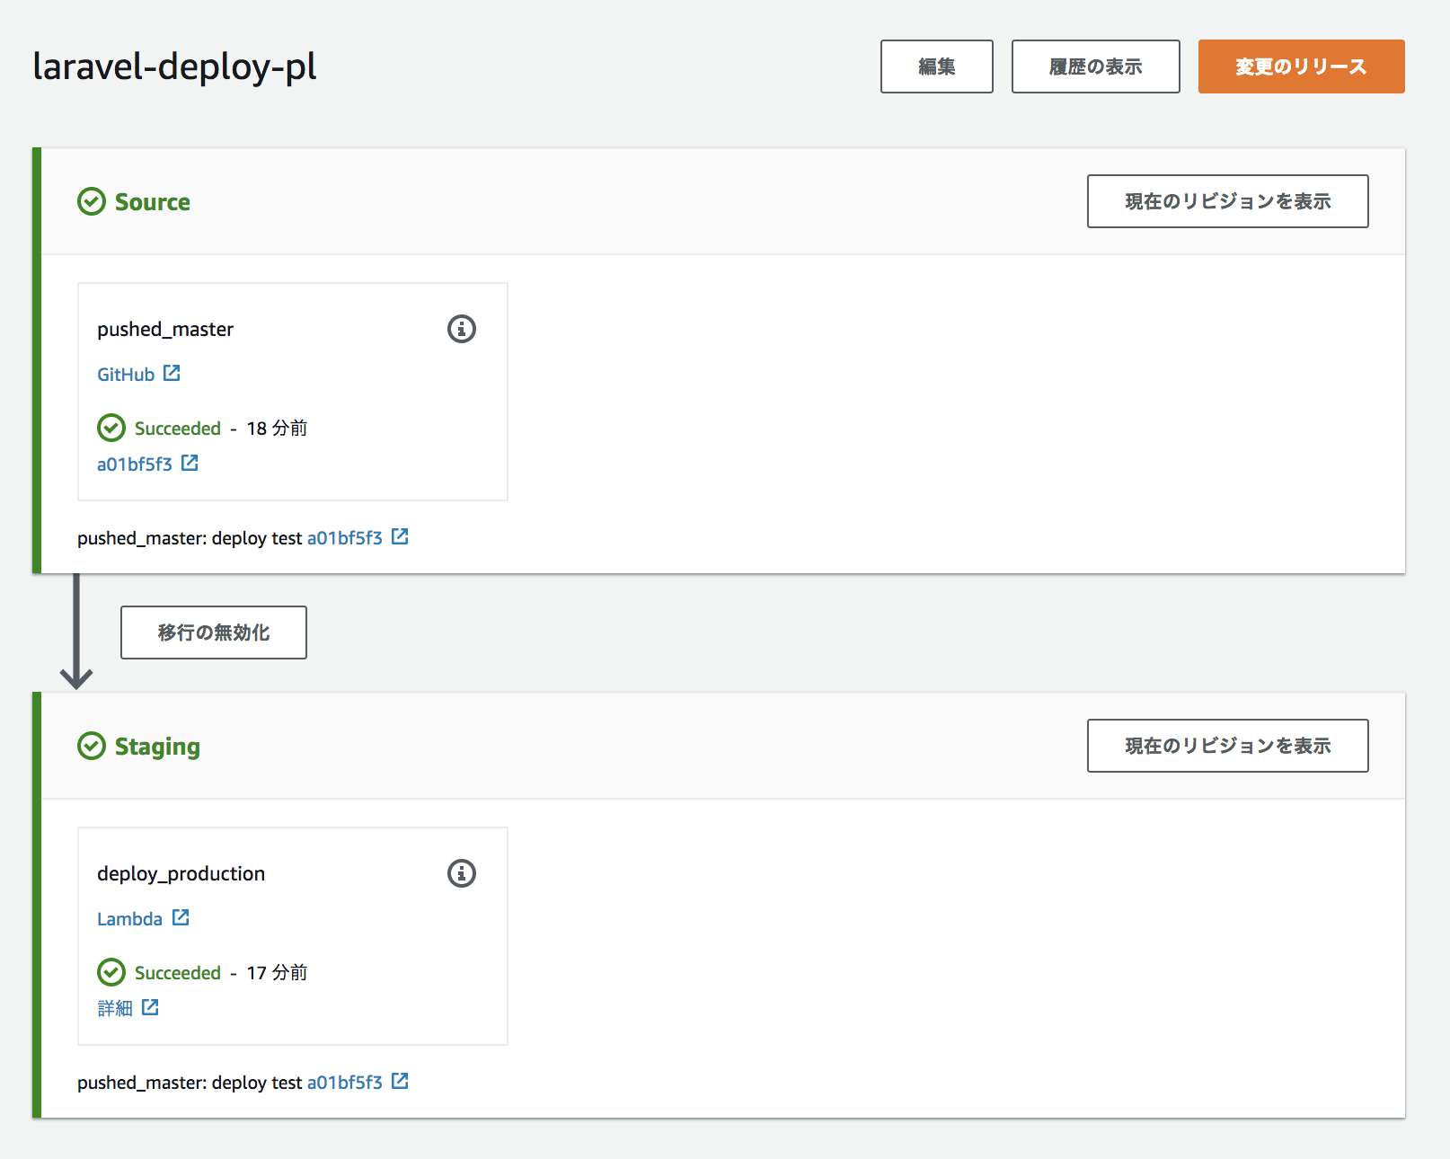Click the external link icon next to 詳細
The height and width of the screenshot is (1159, 1450).
point(149,1006)
